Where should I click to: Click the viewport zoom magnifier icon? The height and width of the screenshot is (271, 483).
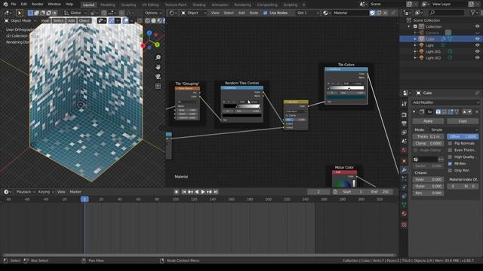(158, 57)
